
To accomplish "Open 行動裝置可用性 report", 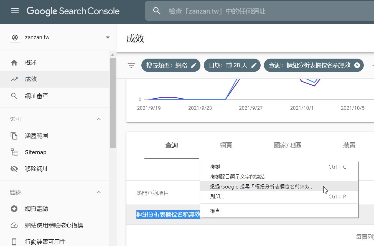I will (x=55, y=242).
